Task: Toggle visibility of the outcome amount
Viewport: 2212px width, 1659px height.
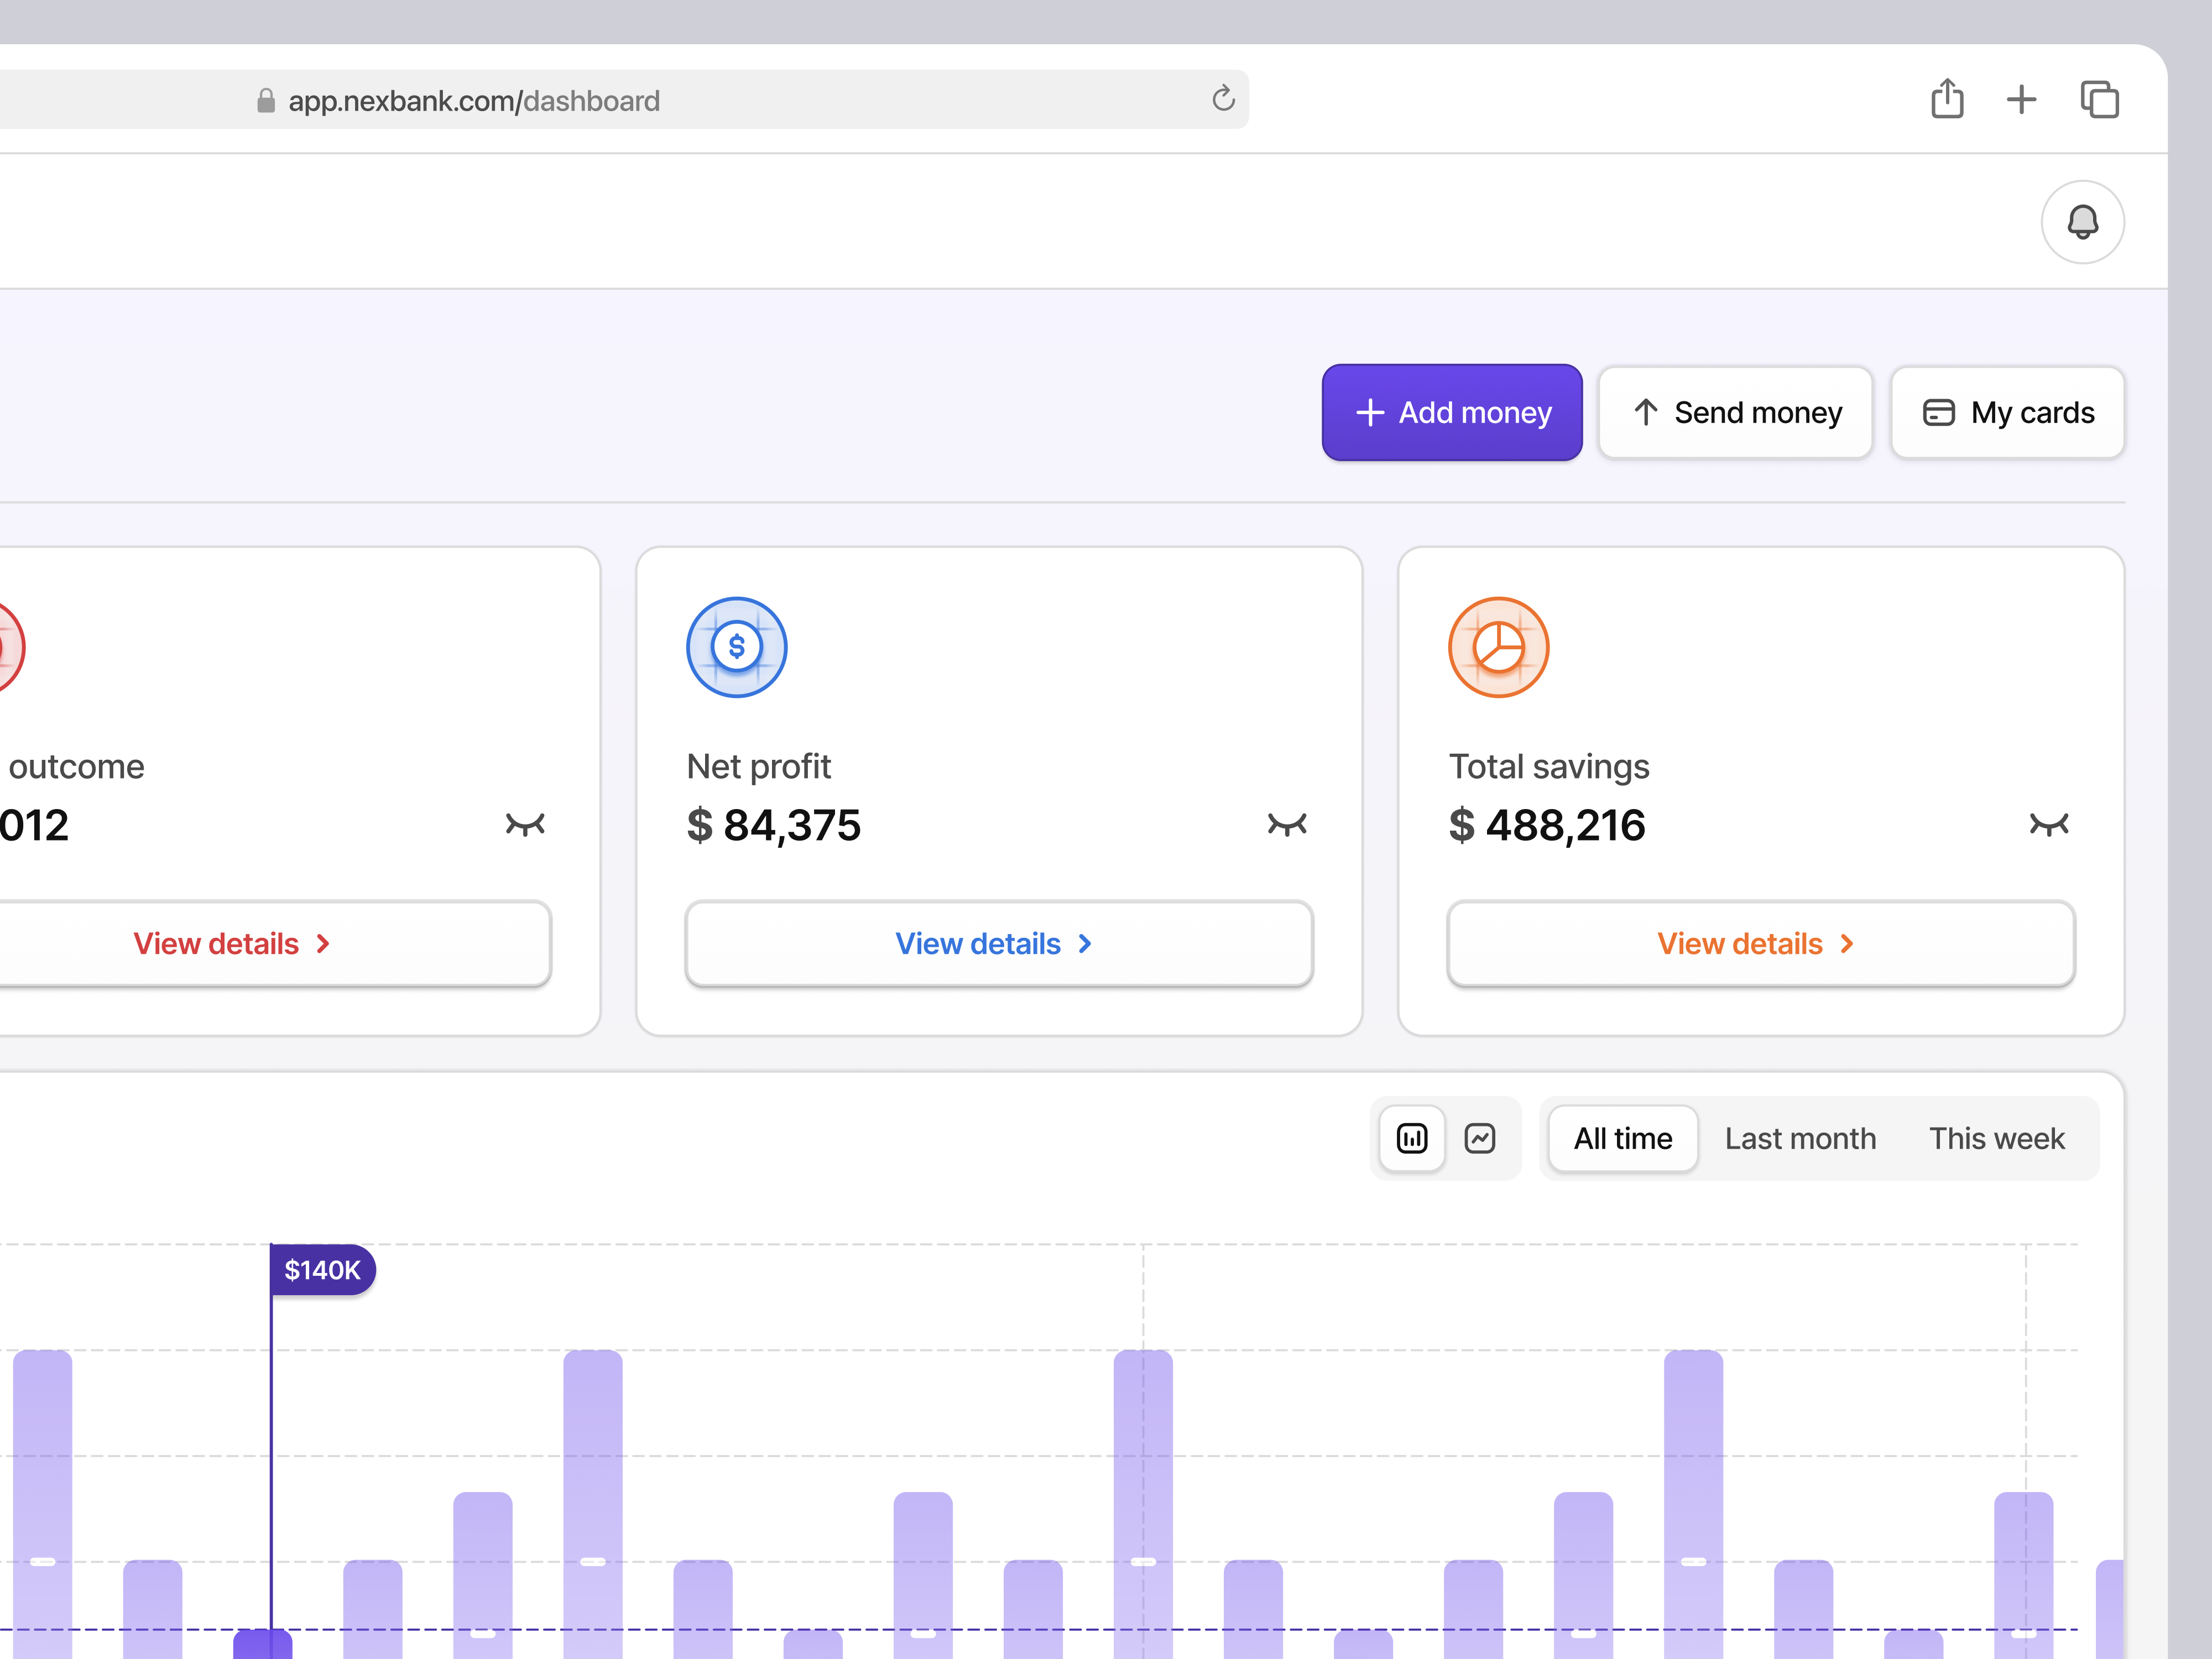Action: coord(524,824)
